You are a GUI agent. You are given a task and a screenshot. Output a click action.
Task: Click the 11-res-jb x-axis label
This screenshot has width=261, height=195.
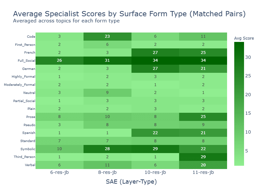click(203, 172)
